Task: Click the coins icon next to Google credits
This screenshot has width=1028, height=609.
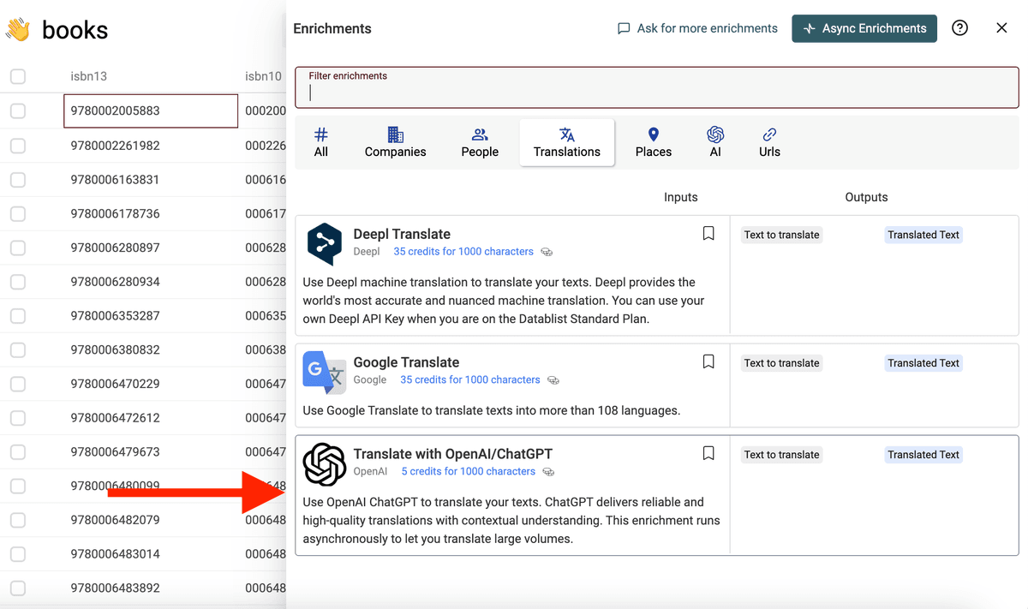Action: click(x=553, y=380)
